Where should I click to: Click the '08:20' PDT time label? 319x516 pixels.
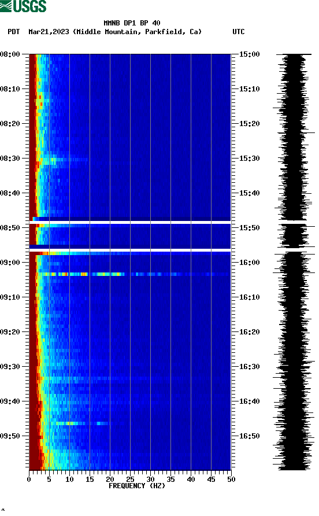point(10,123)
